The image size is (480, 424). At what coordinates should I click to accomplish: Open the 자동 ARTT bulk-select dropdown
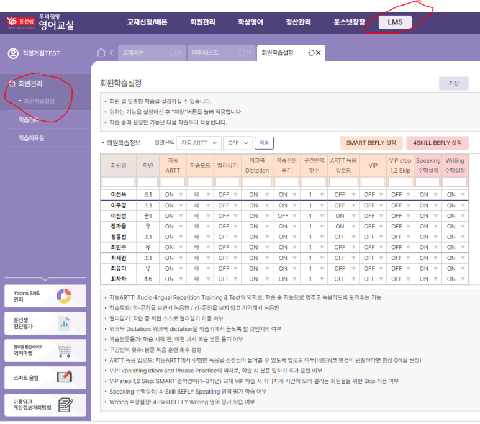[x=199, y=143]
